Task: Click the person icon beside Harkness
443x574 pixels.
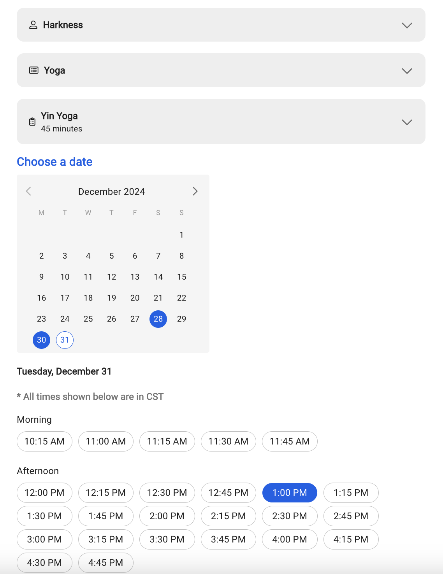Action: 33,25
